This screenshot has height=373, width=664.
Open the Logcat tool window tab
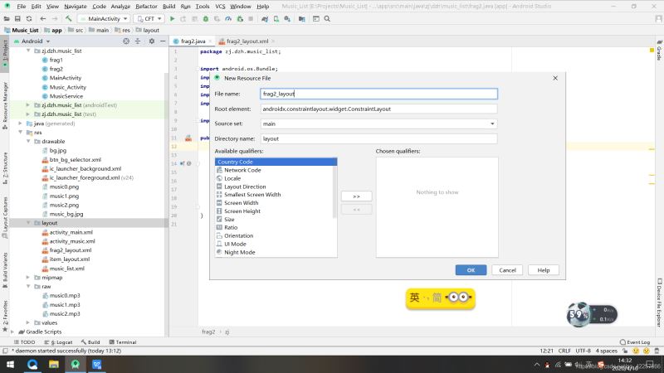click(62, 342)
